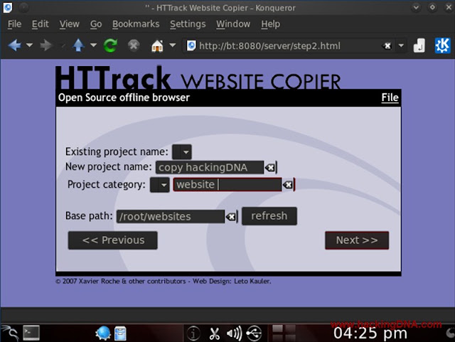The image size is (455, 342).
Task: Reload page with green refresh icon
Action: [111, 46]
